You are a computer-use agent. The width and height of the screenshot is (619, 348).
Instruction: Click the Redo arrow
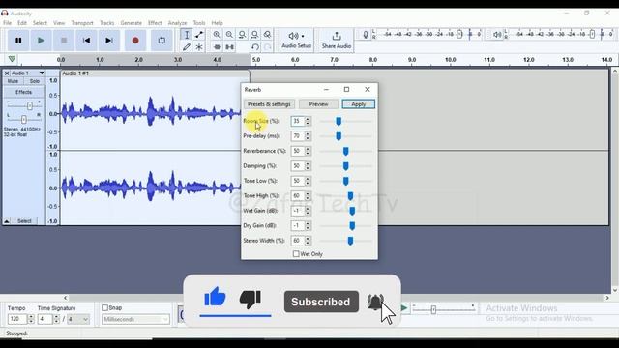pos(267,47)
